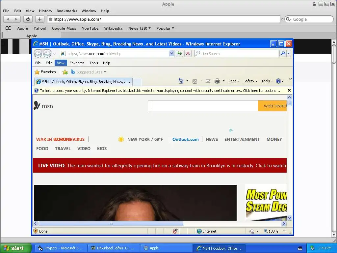Expand the Suggested Sites dropdown

105,72
